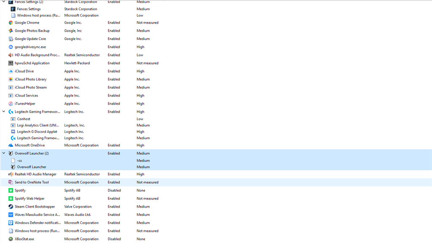Click the Valve Corporation publisher cell
Screen dimensions: 432x243
pyautogui.click(x=78, y=206)
